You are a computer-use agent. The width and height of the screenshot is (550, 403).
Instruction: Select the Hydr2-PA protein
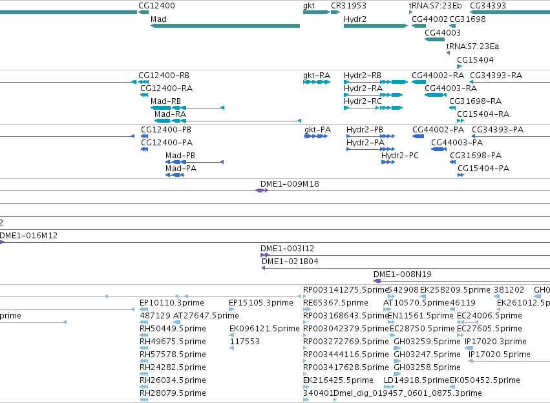pyautogui.click(x=371, y=149)
